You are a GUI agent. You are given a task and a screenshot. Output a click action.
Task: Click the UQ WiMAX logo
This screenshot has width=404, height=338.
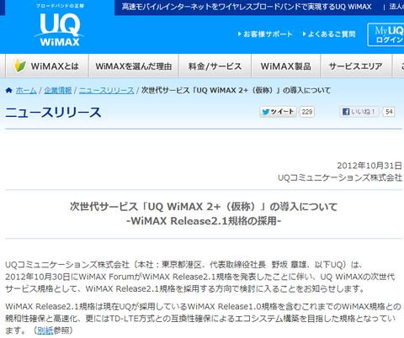(x=59, y=29)
